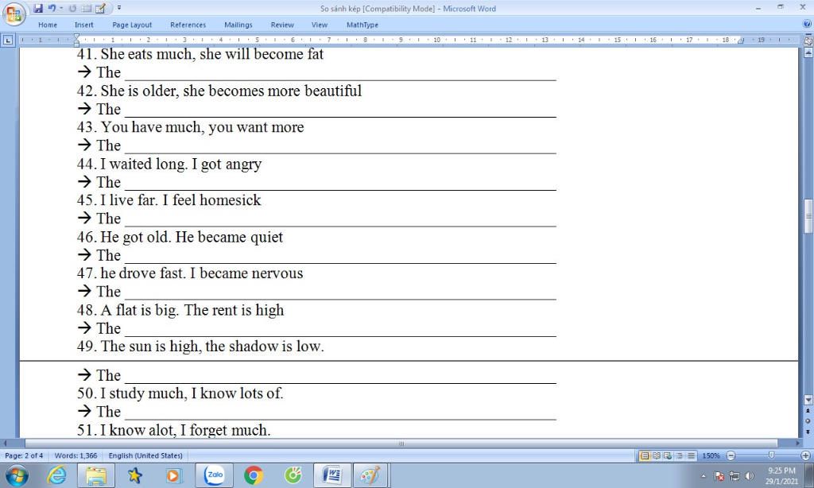
Task: Open Windows Explorer from the taskbar
Action: click(x=95, y=475)
